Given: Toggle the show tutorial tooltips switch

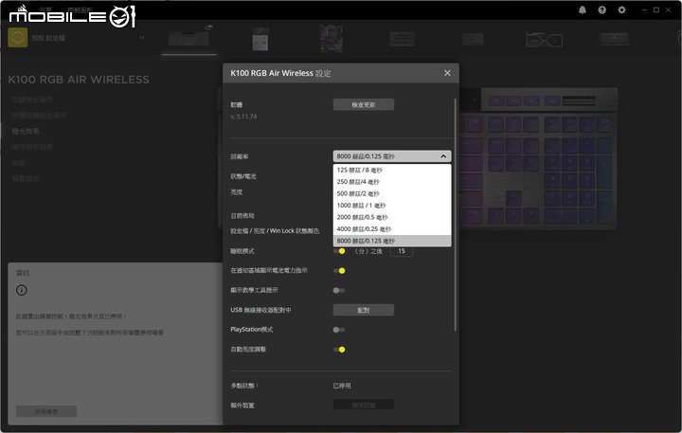Looking at the screenshot, I should pos(339,290).
